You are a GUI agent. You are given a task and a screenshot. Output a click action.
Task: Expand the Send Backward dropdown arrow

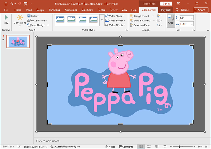click(x=154, y=20)
